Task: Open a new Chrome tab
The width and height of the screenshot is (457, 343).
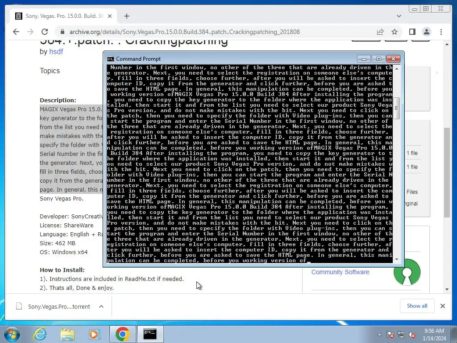Action: [126, 16]
